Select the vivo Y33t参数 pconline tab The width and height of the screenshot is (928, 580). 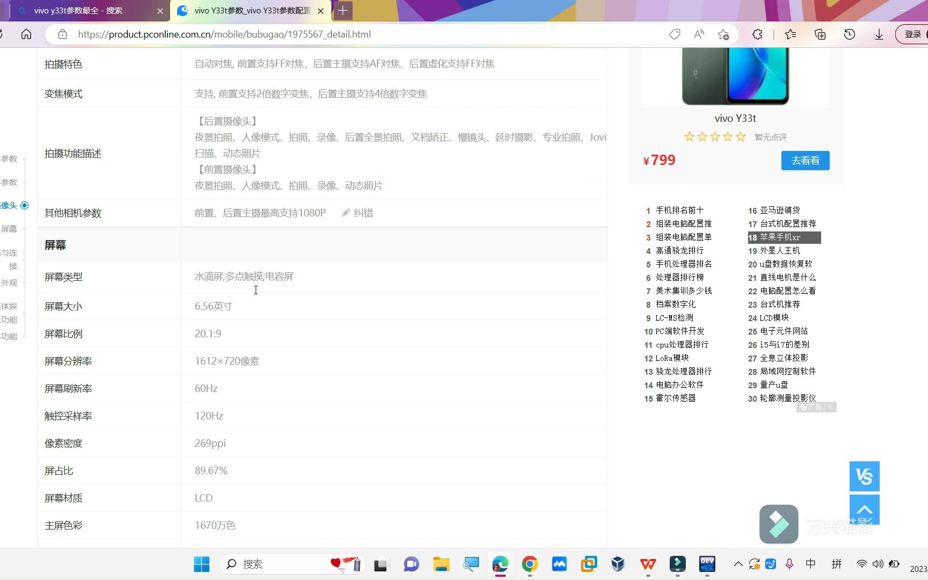250,11
